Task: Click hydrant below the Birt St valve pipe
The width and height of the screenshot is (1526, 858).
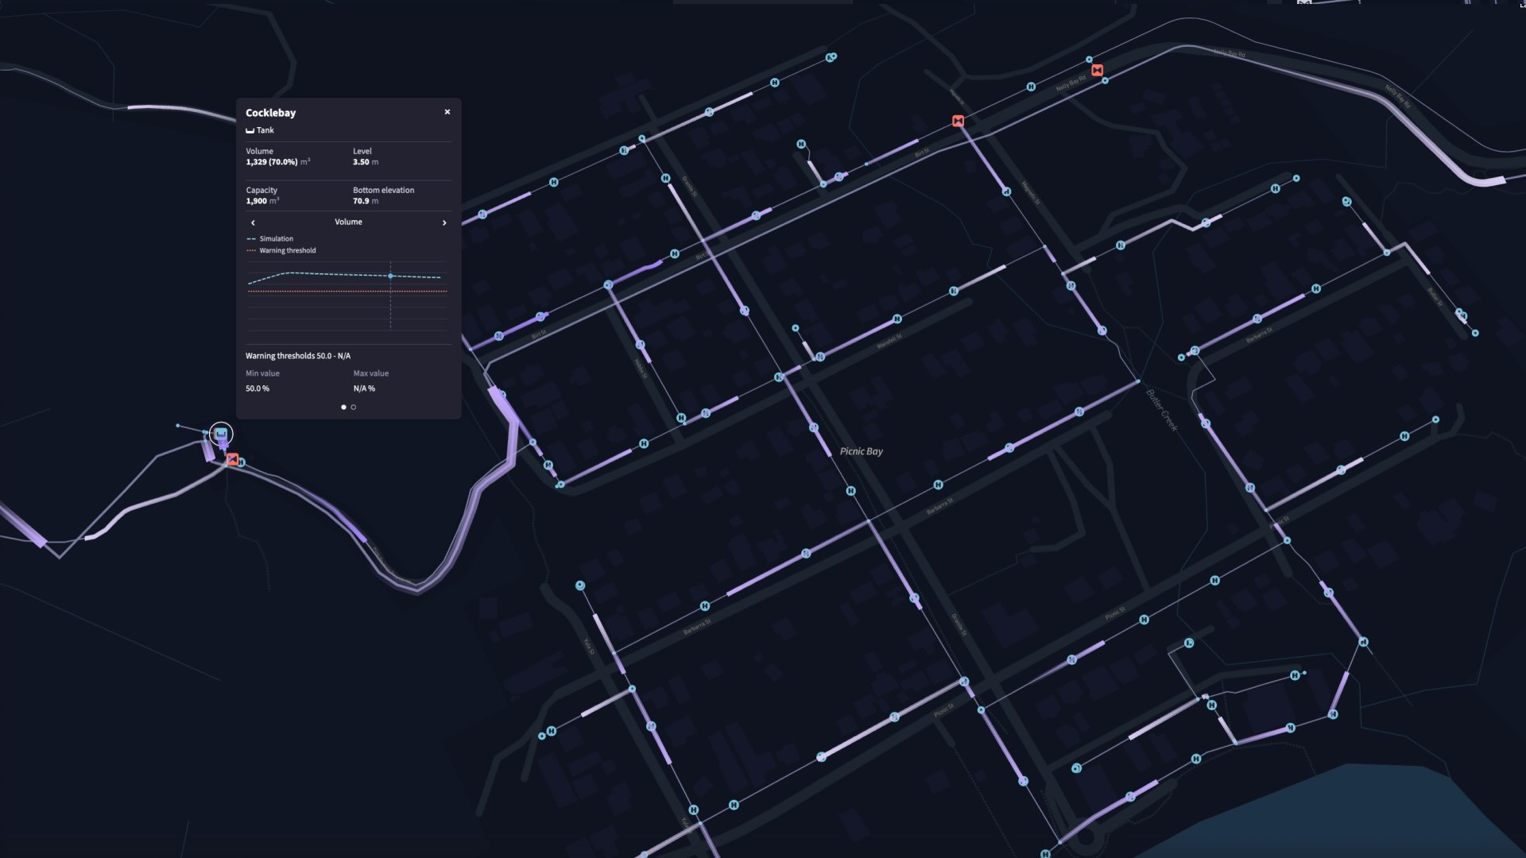Action: (x=1006, y=191)
